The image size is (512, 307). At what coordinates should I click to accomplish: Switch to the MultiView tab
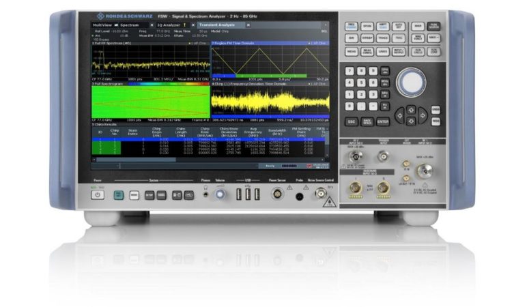point(103,25)
